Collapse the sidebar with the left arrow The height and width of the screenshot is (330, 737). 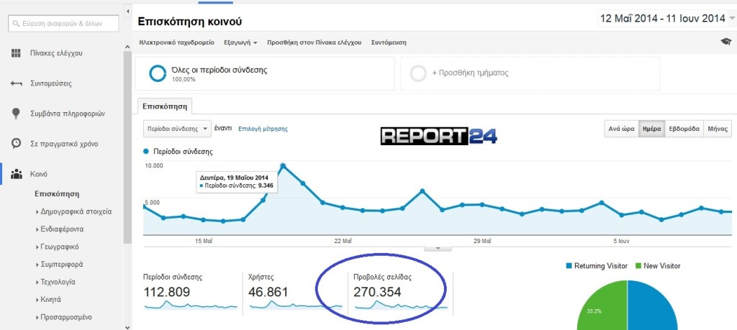[128, 10]
